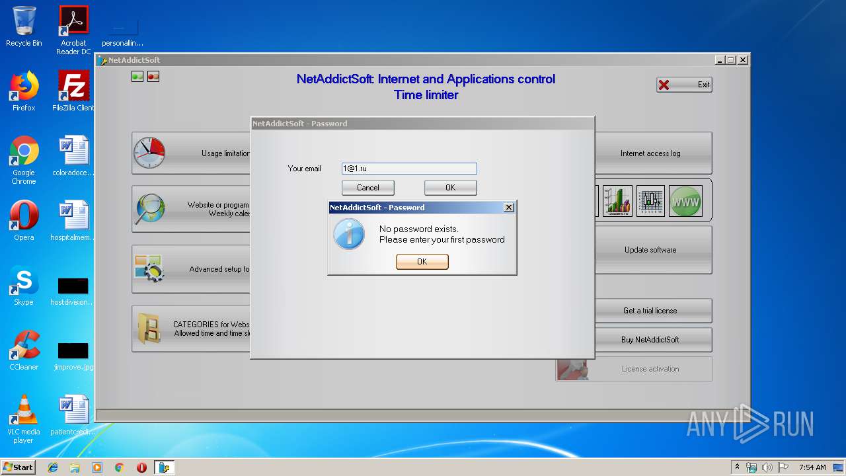Screen dimensions: 846x476
Task: Open Action Center flag icon
Action: tap(783, 467)
